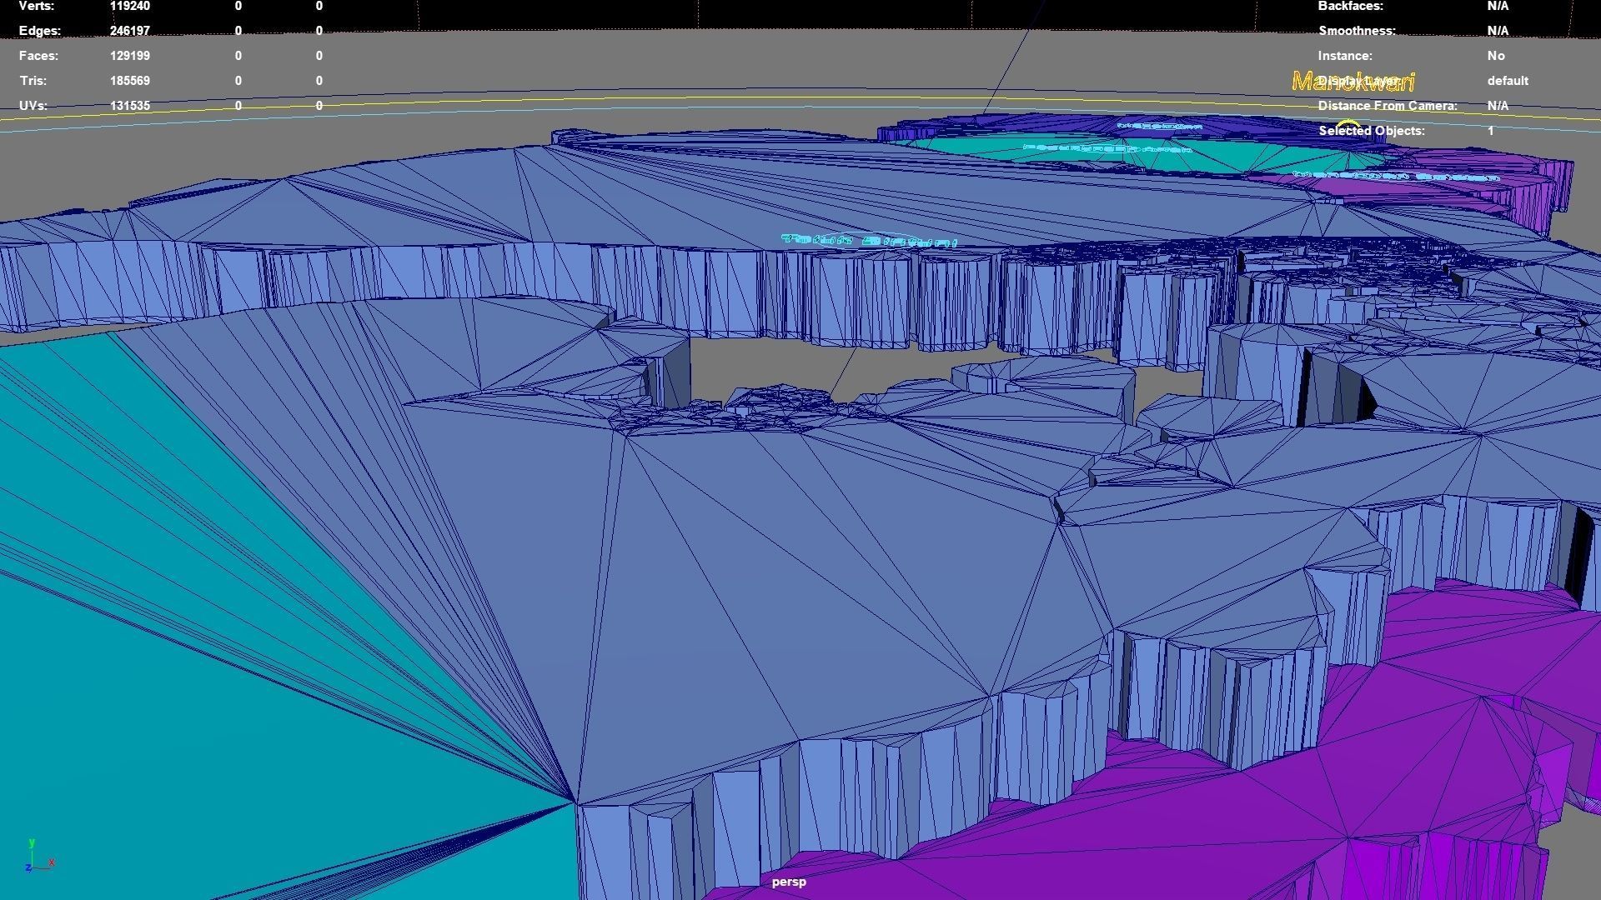Click the Edges count value 246197
The width and height of the screenshot is (1601, 900).
point(129,31)
